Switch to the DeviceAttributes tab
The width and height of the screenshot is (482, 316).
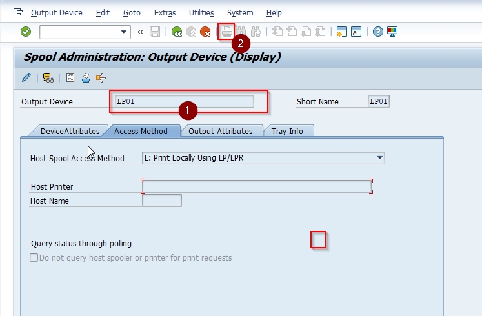(70, 131)
